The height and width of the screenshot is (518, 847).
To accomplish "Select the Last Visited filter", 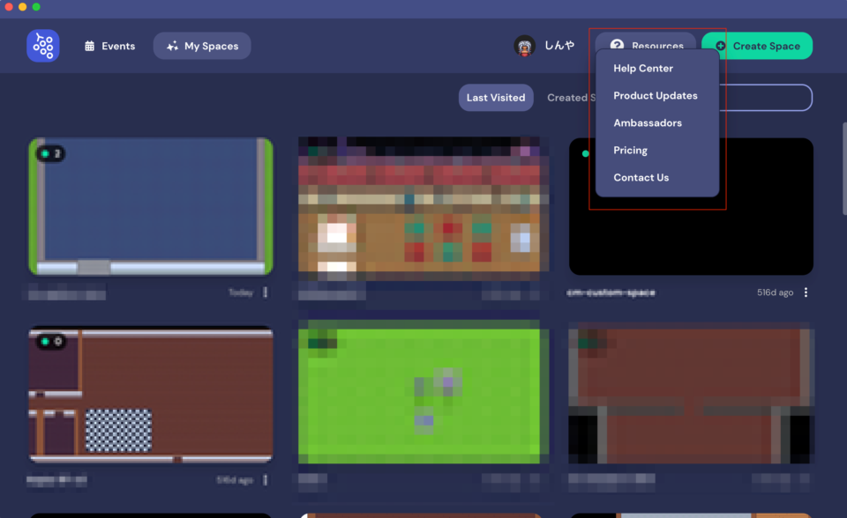I will pos(495,98).
